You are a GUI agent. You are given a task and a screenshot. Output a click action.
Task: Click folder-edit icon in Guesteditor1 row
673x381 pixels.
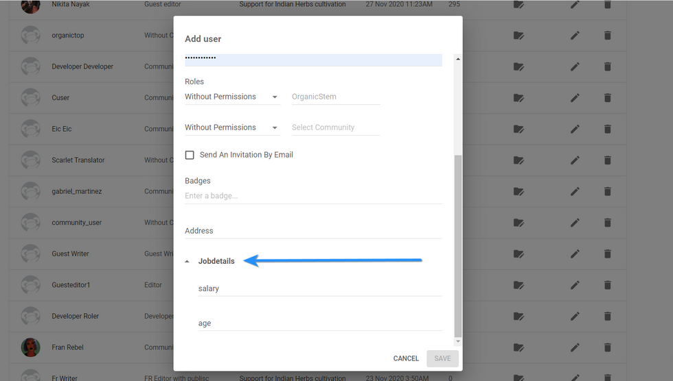pyautogui.click(x=518, y=286)
